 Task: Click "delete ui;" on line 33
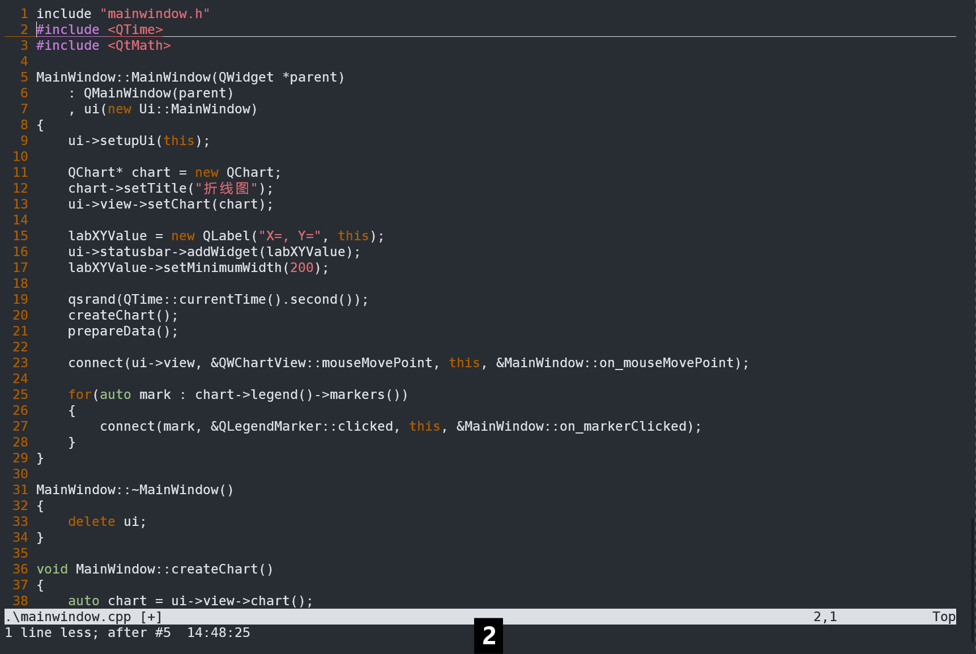108,521
